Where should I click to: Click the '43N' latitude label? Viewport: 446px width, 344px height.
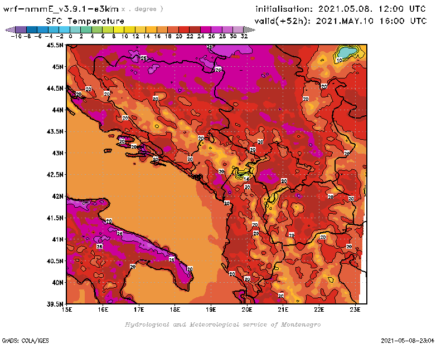(x=57, y=153)
